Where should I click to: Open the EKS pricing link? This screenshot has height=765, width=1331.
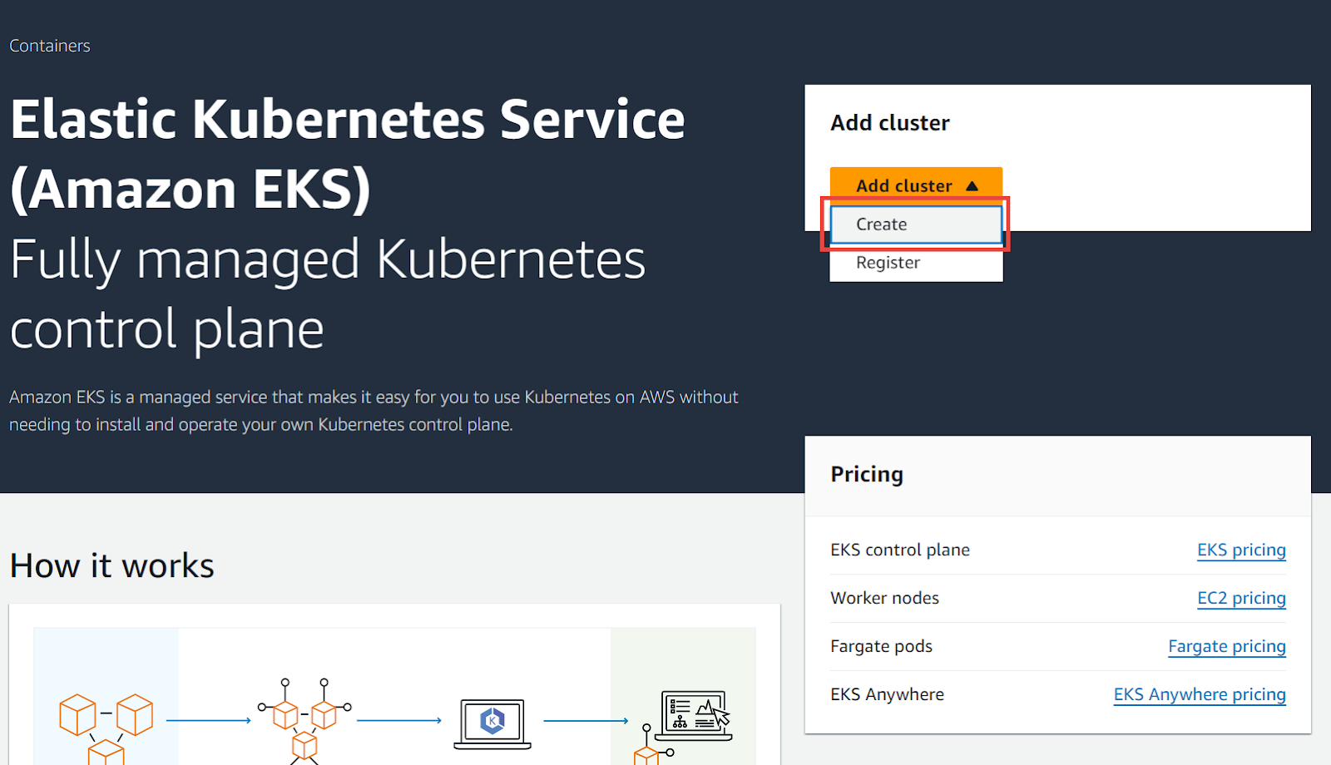pyautogui.click(x=1241, y=550)
